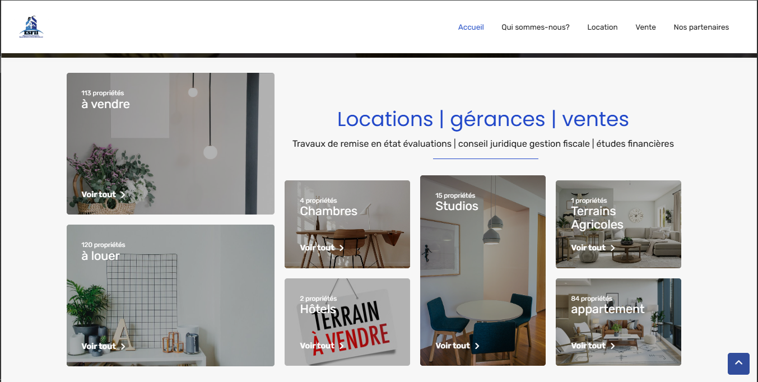Open the 'à vendre' category title
The width and height of the screenshot is (758, 382).
pos(105,104)
